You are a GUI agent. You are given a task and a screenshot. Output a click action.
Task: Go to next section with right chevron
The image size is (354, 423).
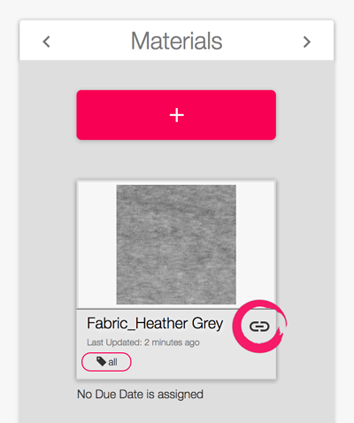tap(307, 42)
